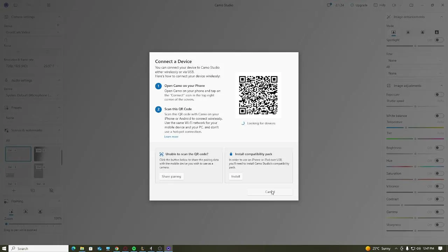Select the first framing mode icon

click(x=11, y=211)
